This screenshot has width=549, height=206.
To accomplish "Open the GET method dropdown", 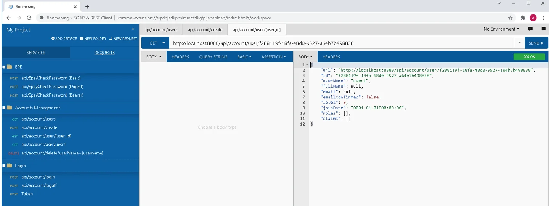I will coord(155,43).
